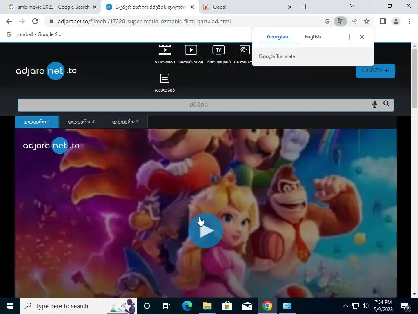Viewport: 418px width, 314px height.
Task: Open the Chrome three-dot menu
Action: tap(409, 21)
